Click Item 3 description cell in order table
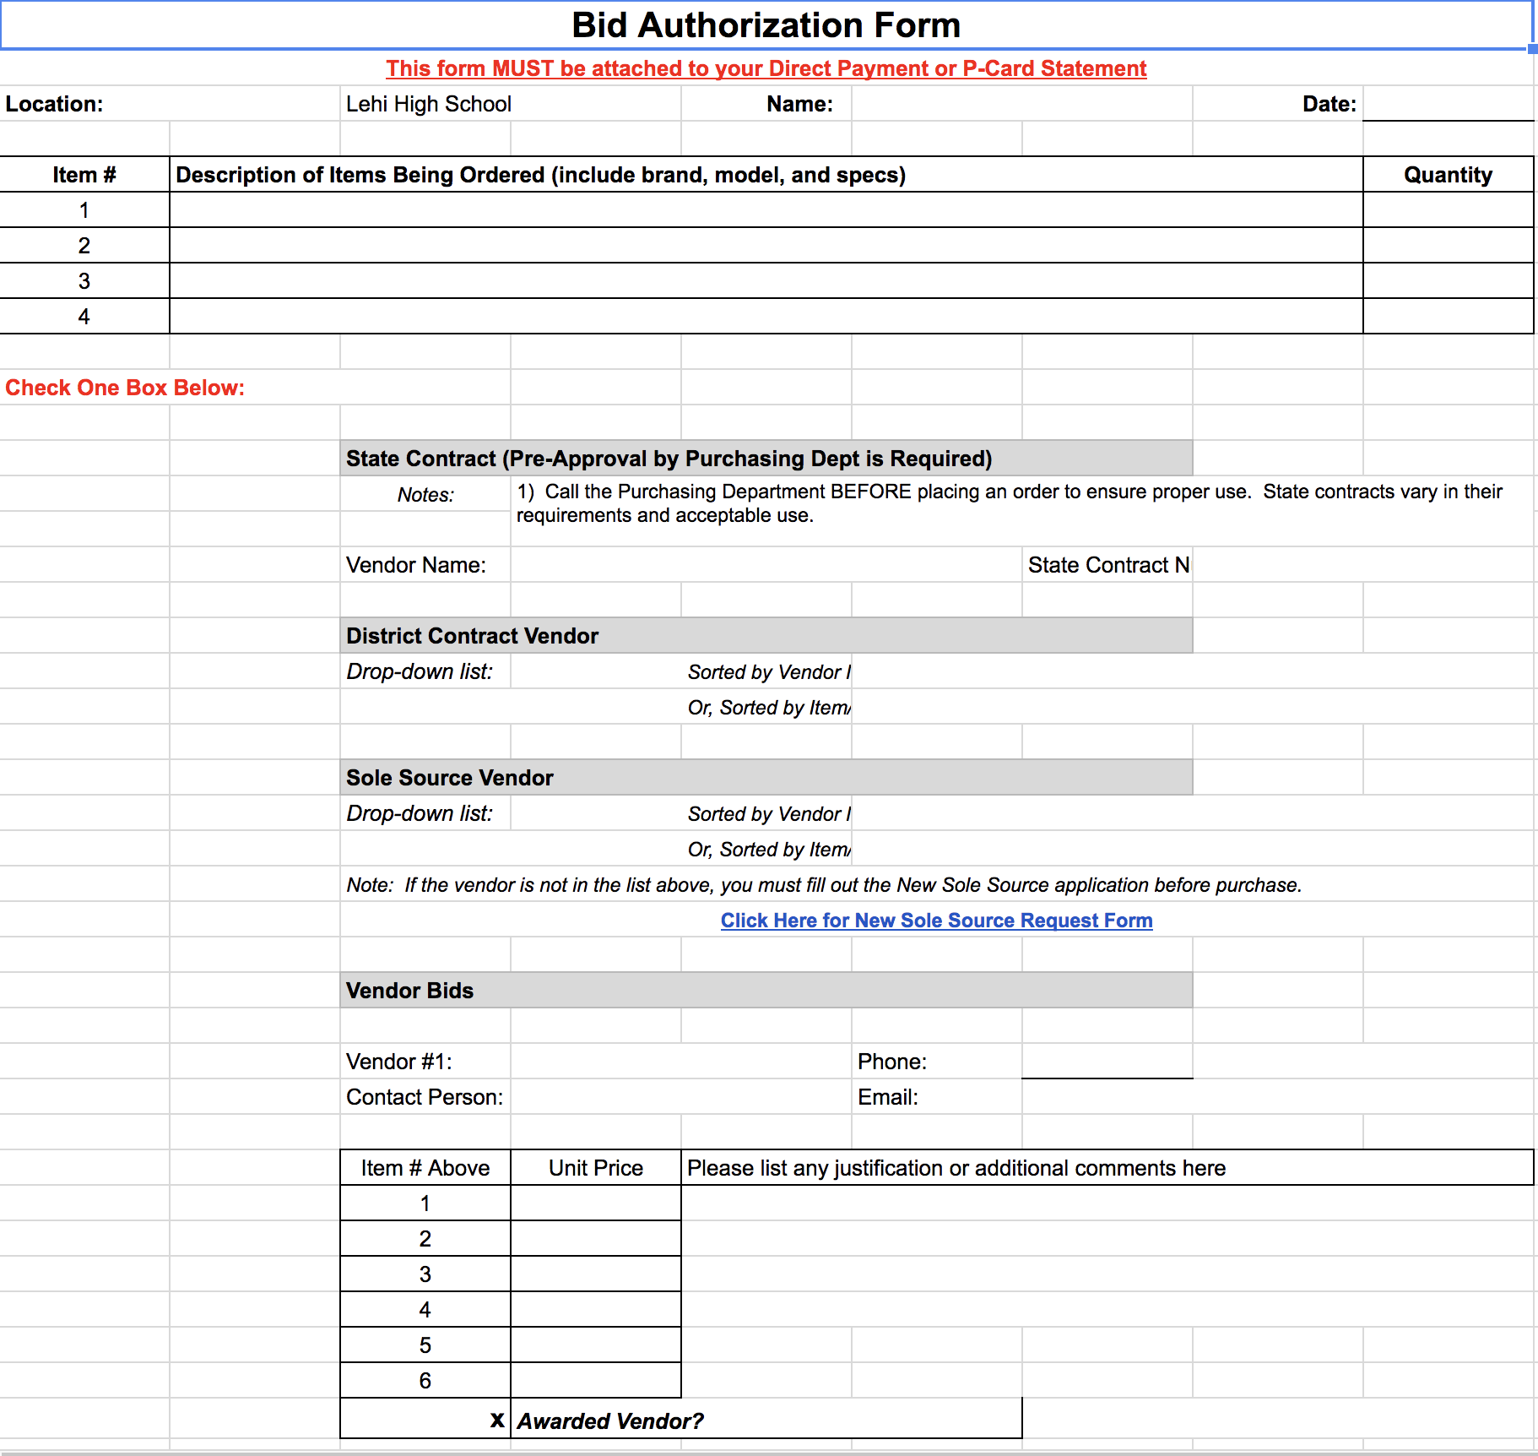The height and width of the screenshot is (1456, 1538). coord(766,281)
